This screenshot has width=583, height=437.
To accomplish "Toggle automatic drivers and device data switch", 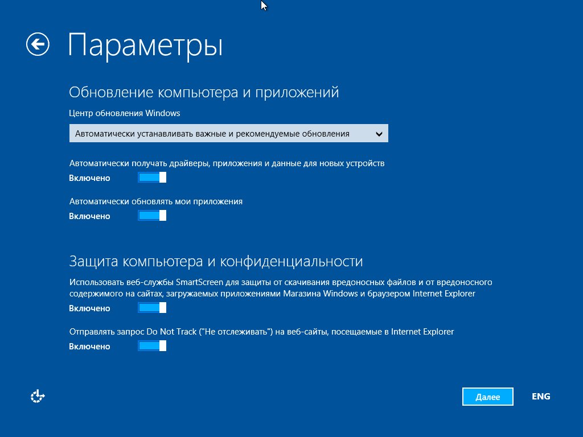I will tap(152, 178).
